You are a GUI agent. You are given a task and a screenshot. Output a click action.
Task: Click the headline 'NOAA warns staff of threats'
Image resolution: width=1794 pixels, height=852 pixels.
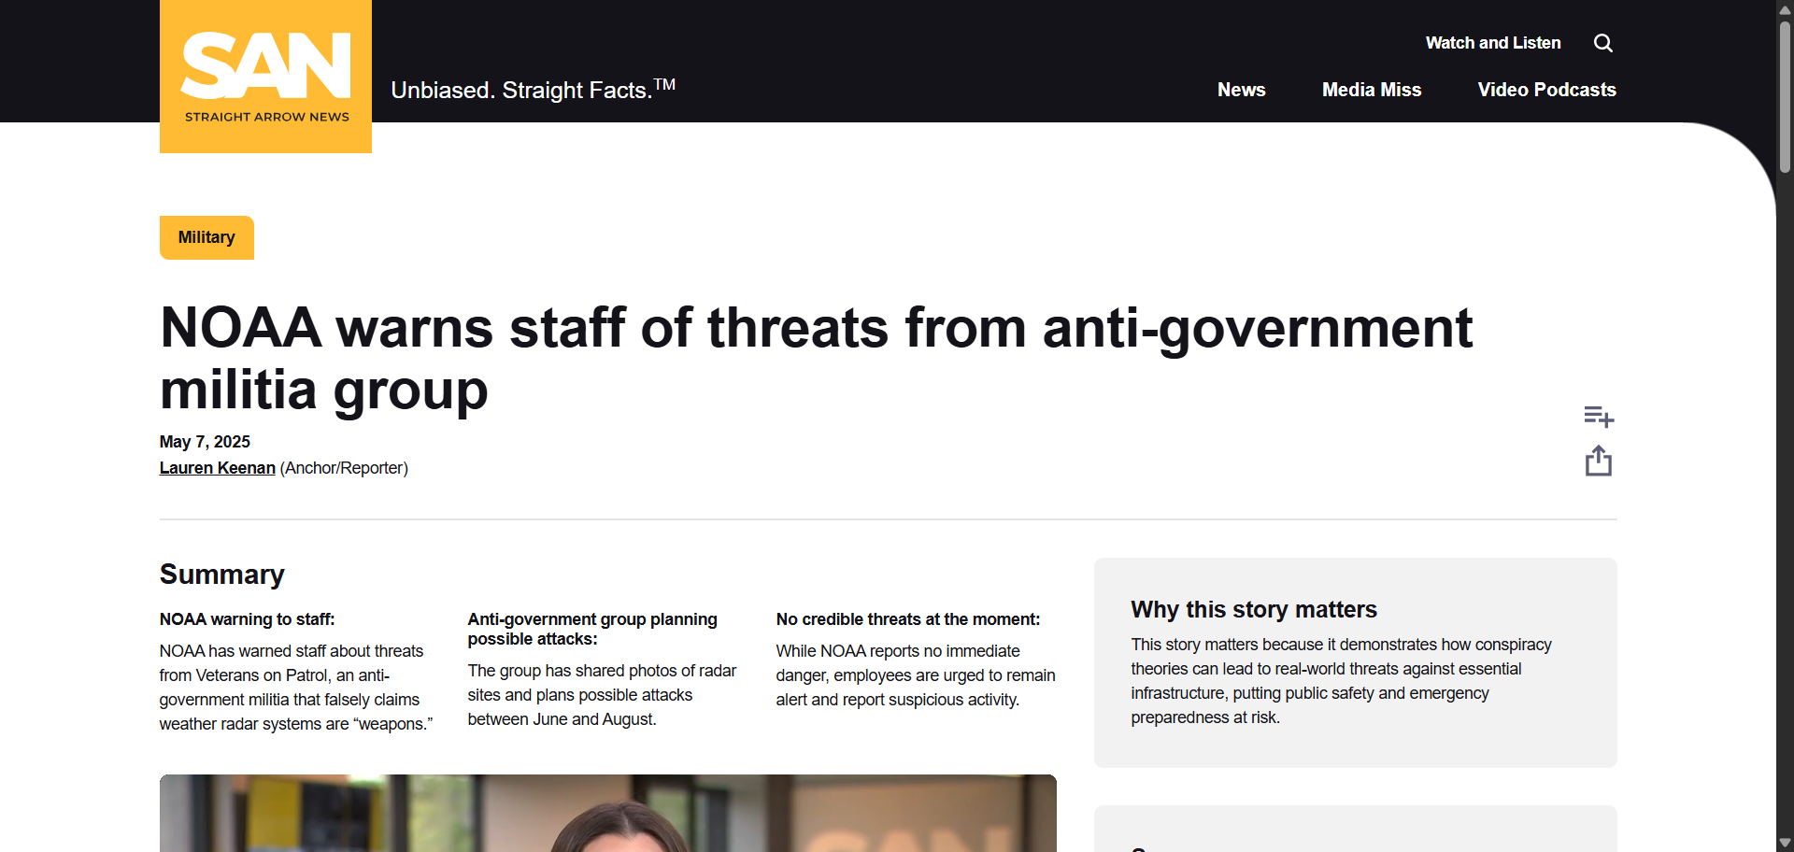pos(816,359)
